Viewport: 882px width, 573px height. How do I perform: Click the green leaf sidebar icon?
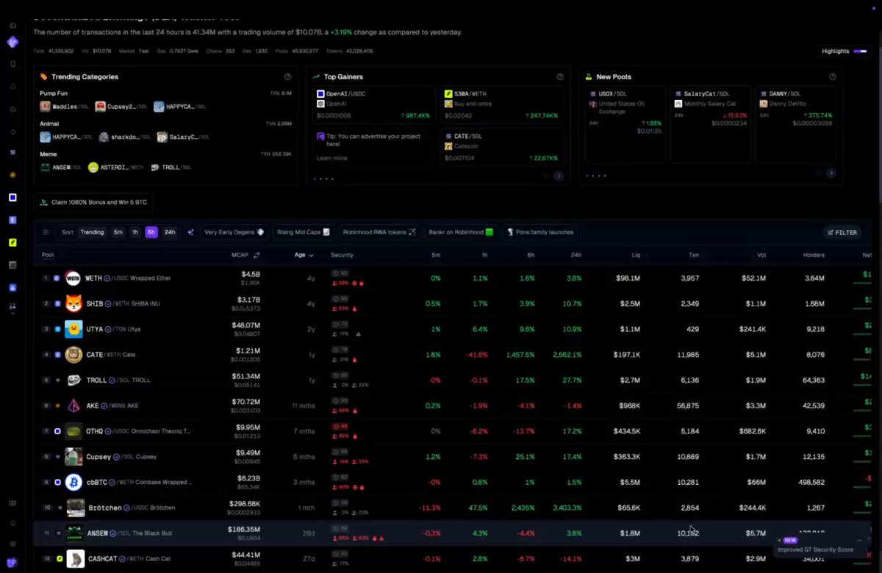(x=12, y=242)
